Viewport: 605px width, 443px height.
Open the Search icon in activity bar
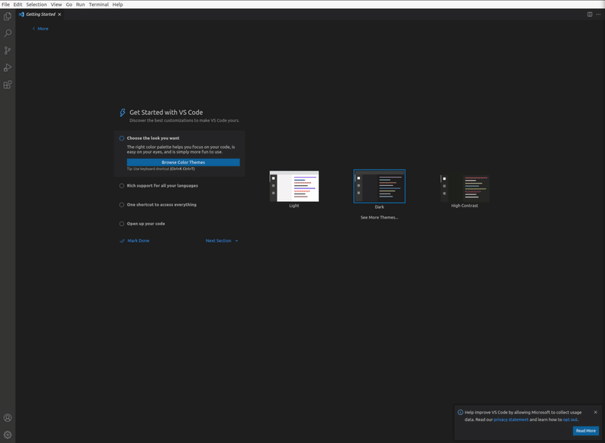(x=8, y=33)
